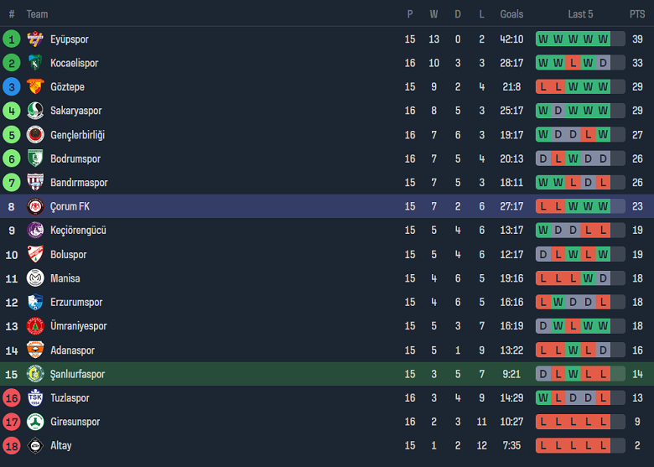The height and width of the screenshot is (467, 654).
Task: Click Eyüpspor's most recent form result
Action: pos(603,39)
